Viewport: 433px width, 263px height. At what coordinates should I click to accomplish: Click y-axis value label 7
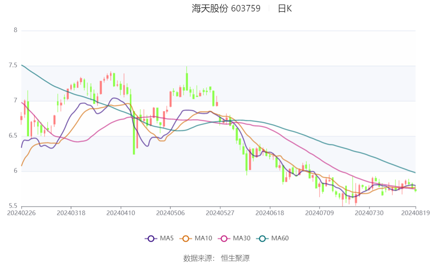point(15,100)
